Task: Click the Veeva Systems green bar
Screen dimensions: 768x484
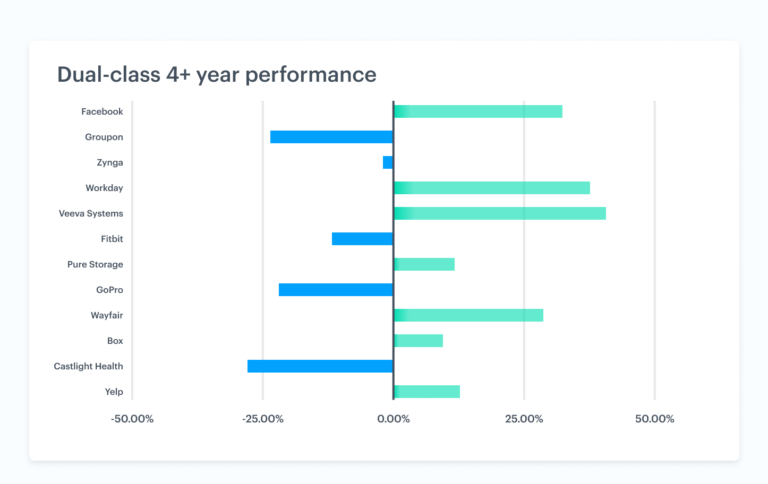Action: tap(500, 213)
